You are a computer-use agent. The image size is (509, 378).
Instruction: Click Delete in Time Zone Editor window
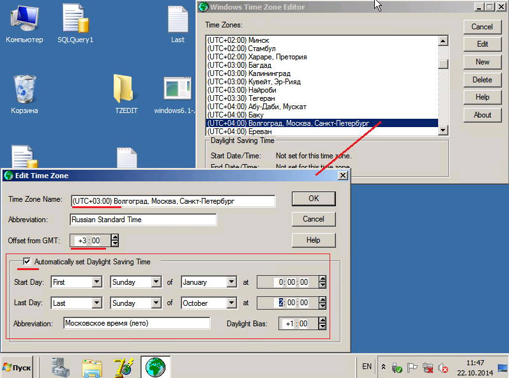point(482,80)
